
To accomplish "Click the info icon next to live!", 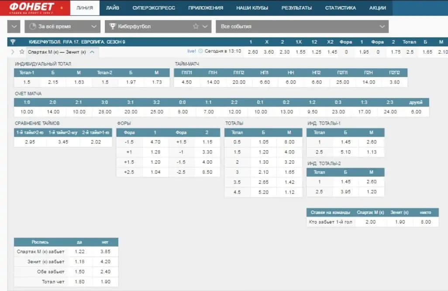I will [200, 51].
